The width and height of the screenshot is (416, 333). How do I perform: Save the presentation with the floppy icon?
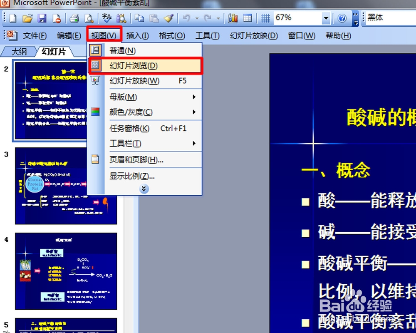pyautogui.click(x=42, y=18)
